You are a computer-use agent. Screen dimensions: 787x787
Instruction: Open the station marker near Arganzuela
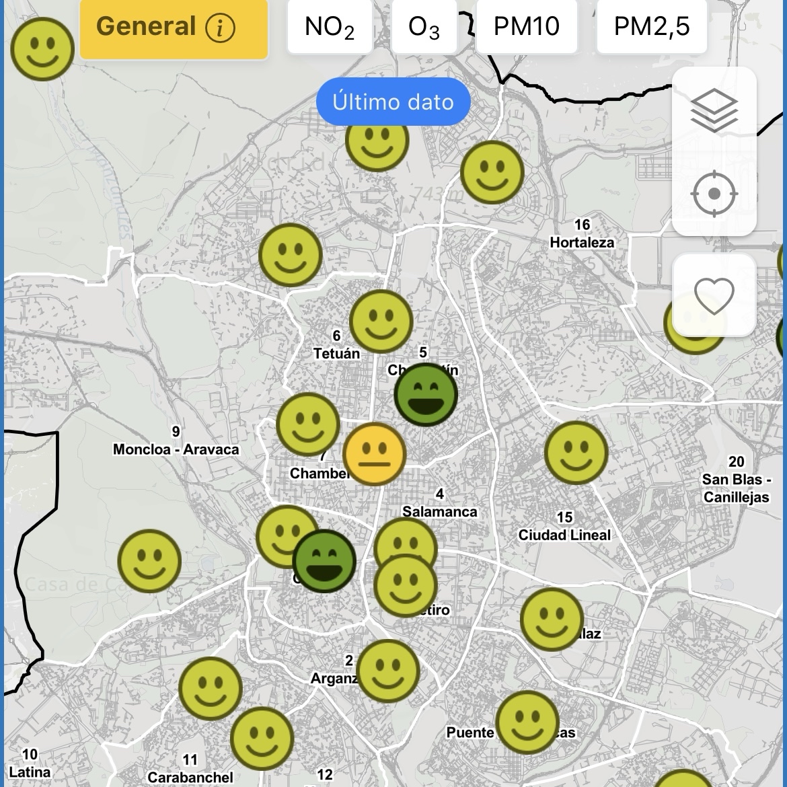pyautogui.click(x=388, y=671)
